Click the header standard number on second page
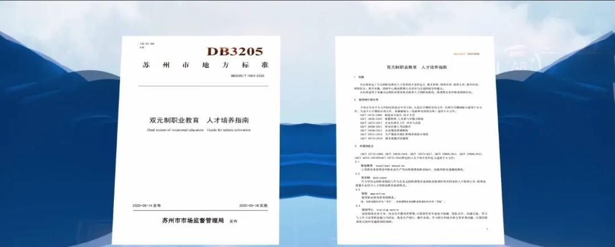The image size is (615, 247). point(466,54)
